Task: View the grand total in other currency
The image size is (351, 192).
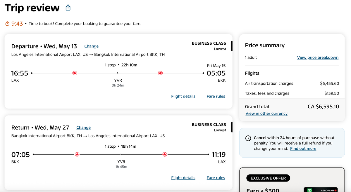Action: tap(266, 114)
